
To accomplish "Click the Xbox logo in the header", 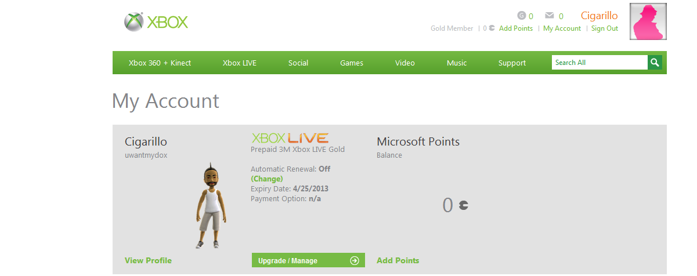I will coord(156,23).
